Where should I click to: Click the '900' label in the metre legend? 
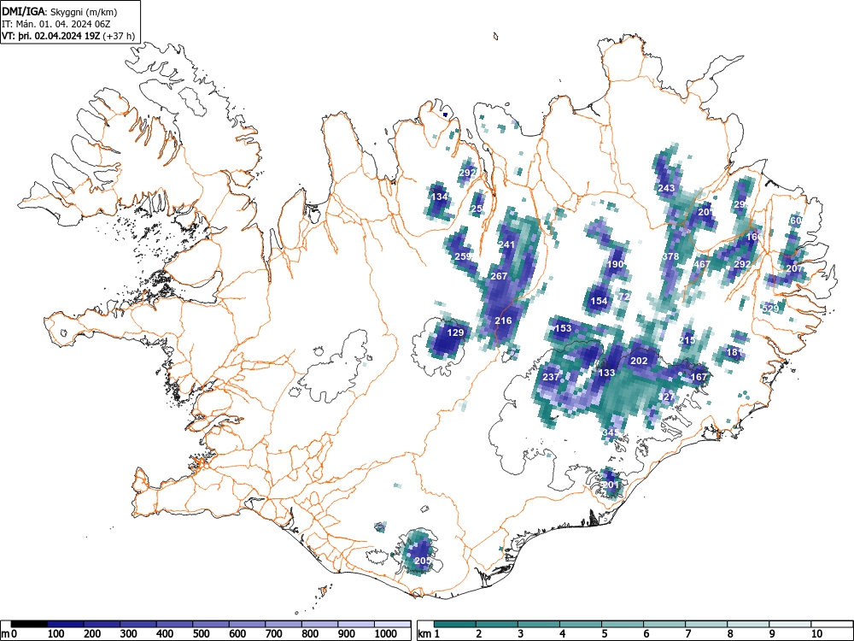347,634
